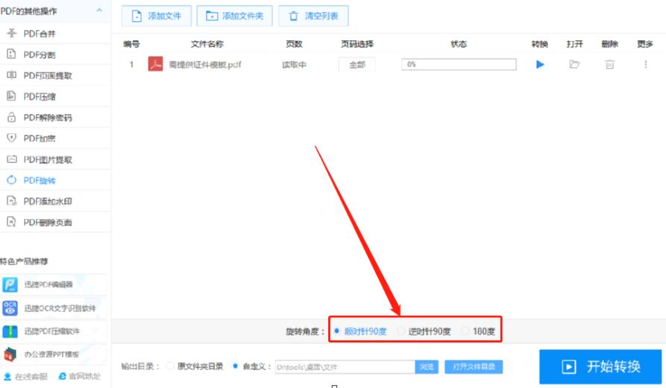The image size is (666, 388).
Task: Open more options three-dot icon
Action: click(x=646, y=65)
